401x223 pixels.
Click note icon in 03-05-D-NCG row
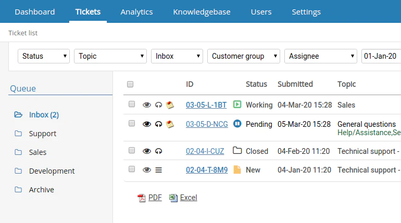[x=170, y=124]
